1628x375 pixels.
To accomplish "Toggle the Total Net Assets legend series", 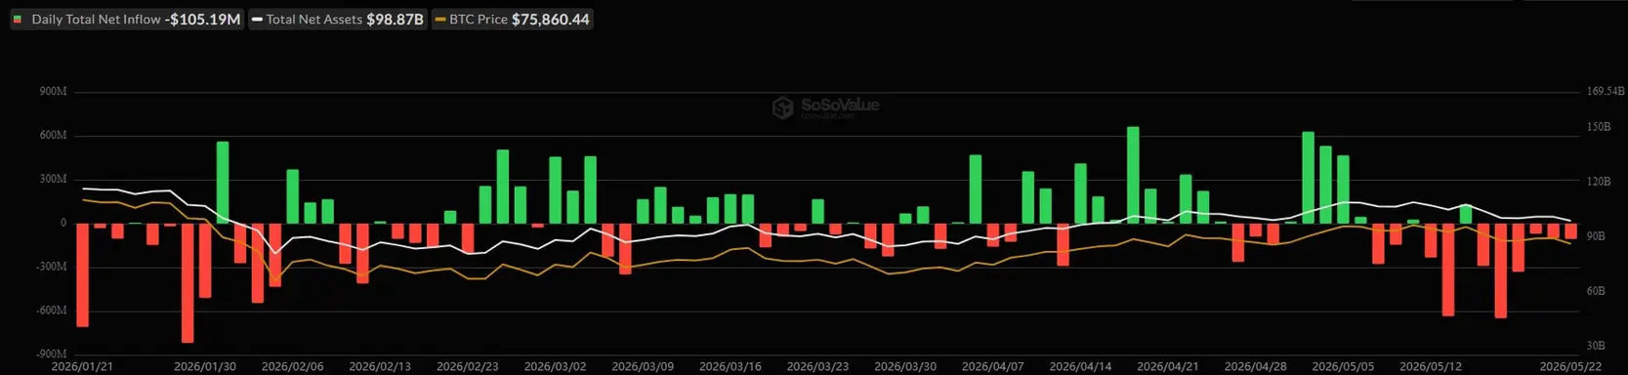I will 338,20.
